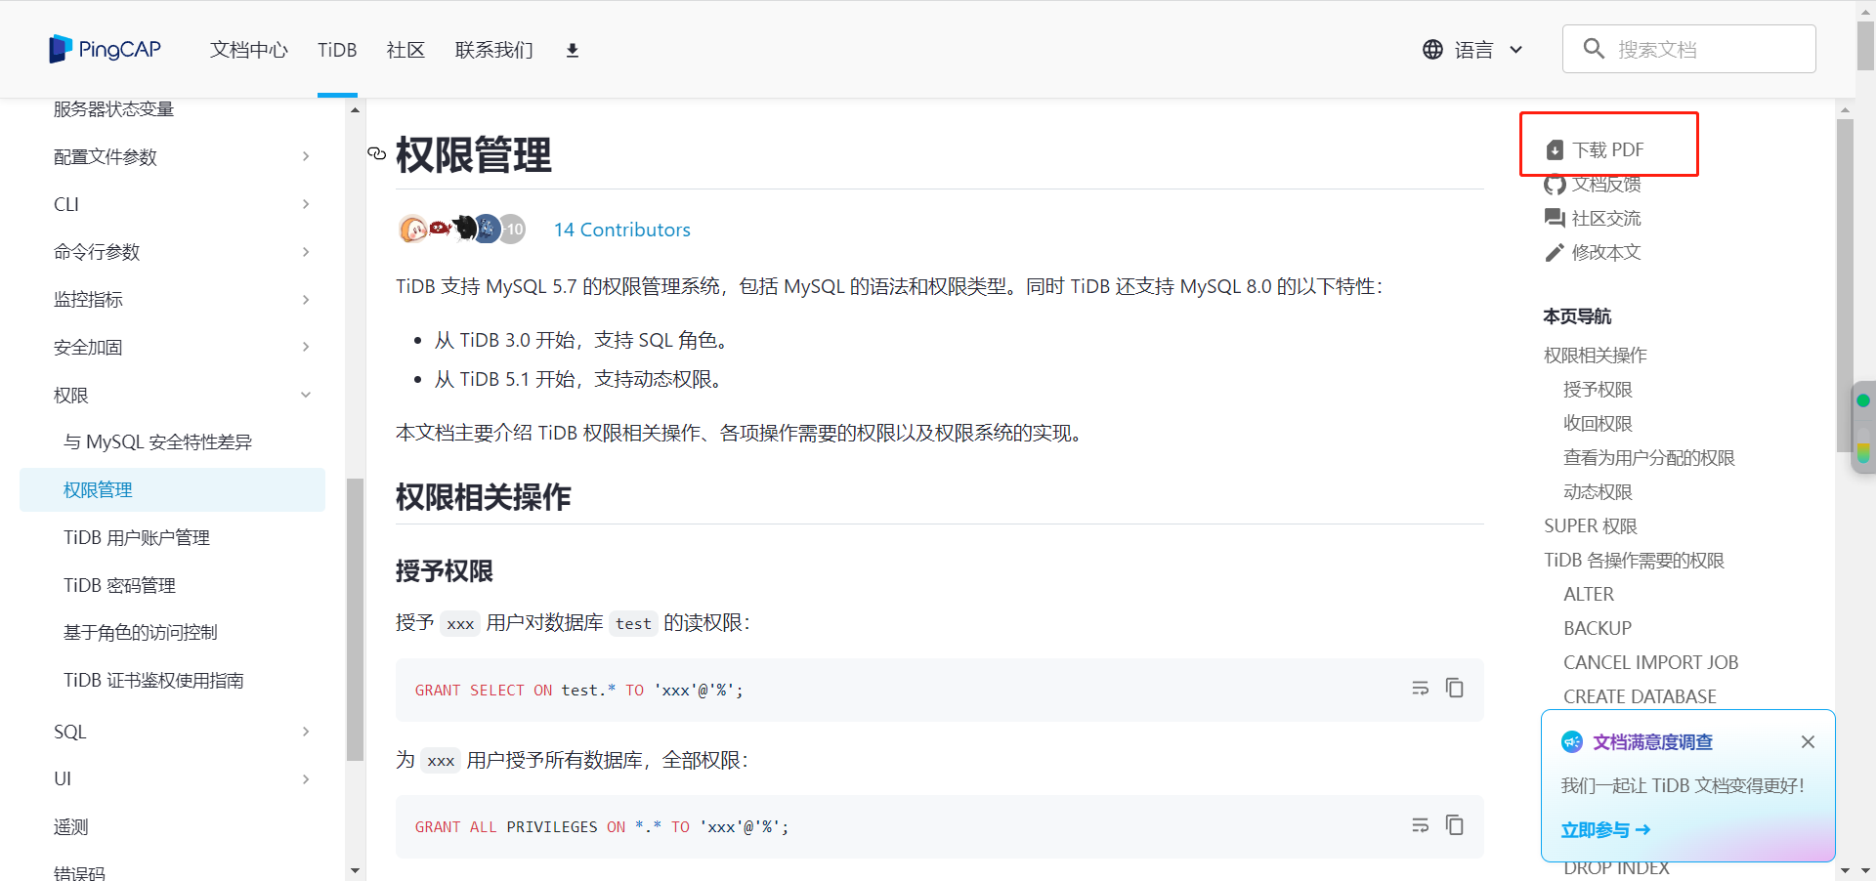Jump to 查看为用户分配的权限 section

pyautogui.click(x=1649, y=458)
